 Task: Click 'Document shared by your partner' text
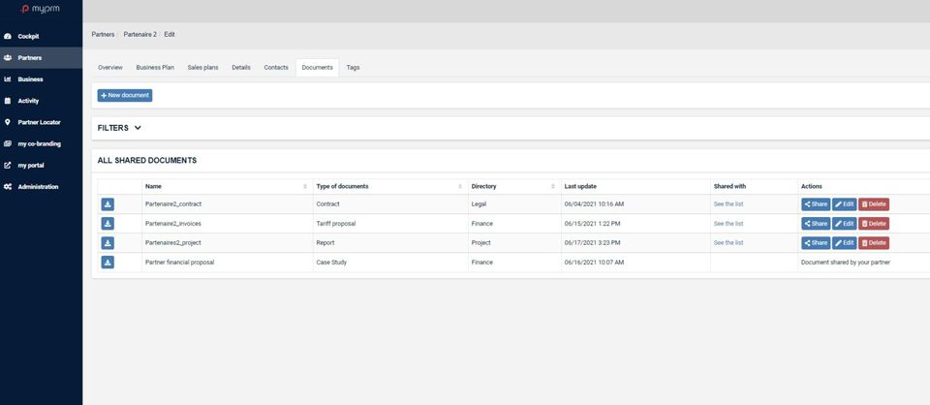[846, 263]
